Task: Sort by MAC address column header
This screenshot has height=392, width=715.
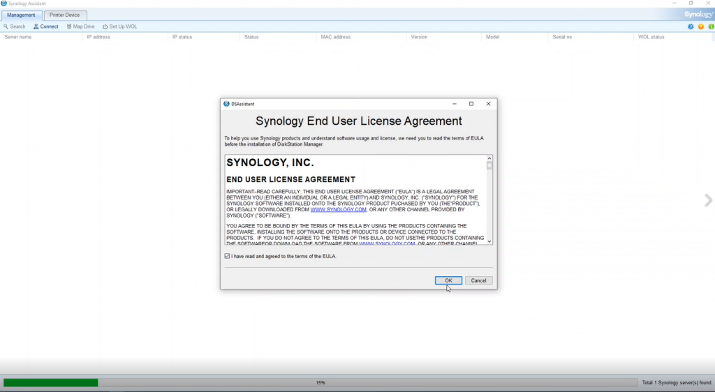Action: tap(336, 37)
